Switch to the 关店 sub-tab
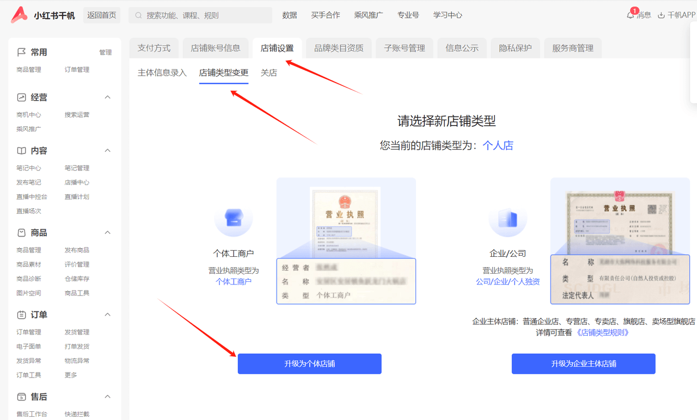 (268, 72)
